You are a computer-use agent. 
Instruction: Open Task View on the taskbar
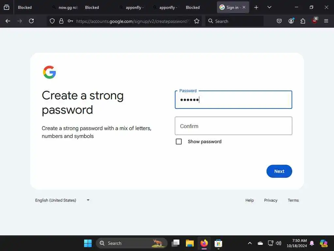(176, 243)
